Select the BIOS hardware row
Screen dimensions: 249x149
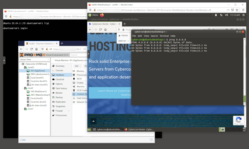80,79
